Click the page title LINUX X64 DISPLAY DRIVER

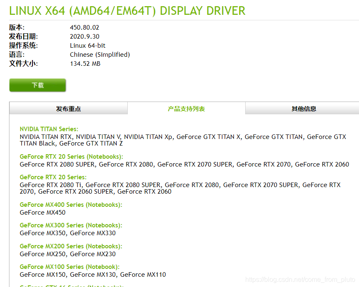point(127,11)
